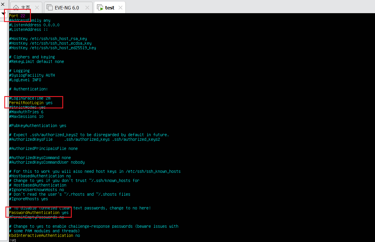Click the '#LoginGraceTime 2m' line
The image size is (375, 242).
pos(30,98)
